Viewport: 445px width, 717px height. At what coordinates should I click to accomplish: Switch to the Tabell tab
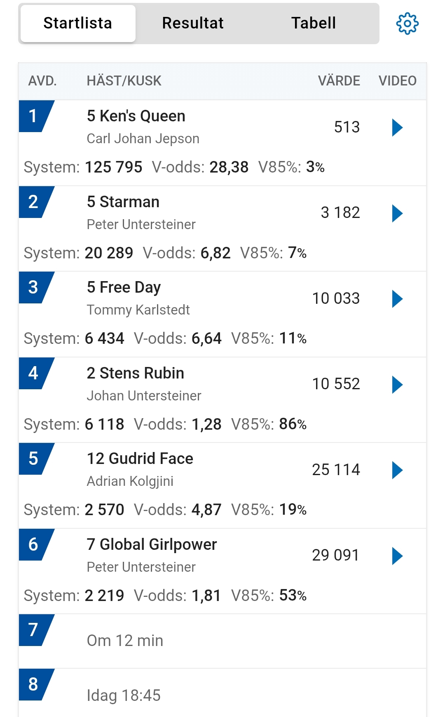coord(314,23)
